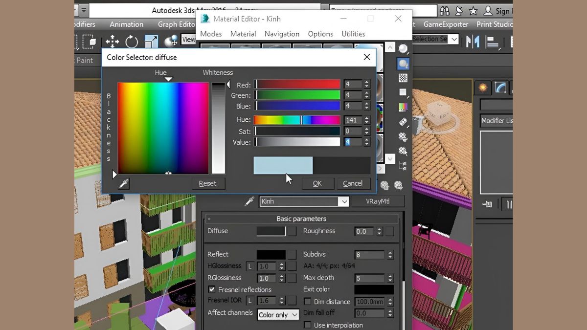This screenshot has width=587, height=330.
Task: Toggle the L lock next to HGlossiness
Action: [250, 266]
